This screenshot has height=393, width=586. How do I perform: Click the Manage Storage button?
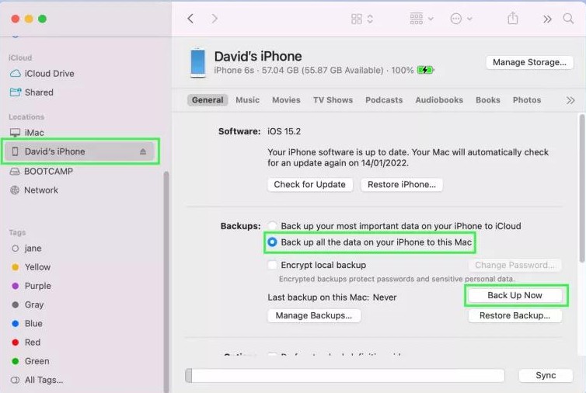pyautogui.click(x=529, y=62)
